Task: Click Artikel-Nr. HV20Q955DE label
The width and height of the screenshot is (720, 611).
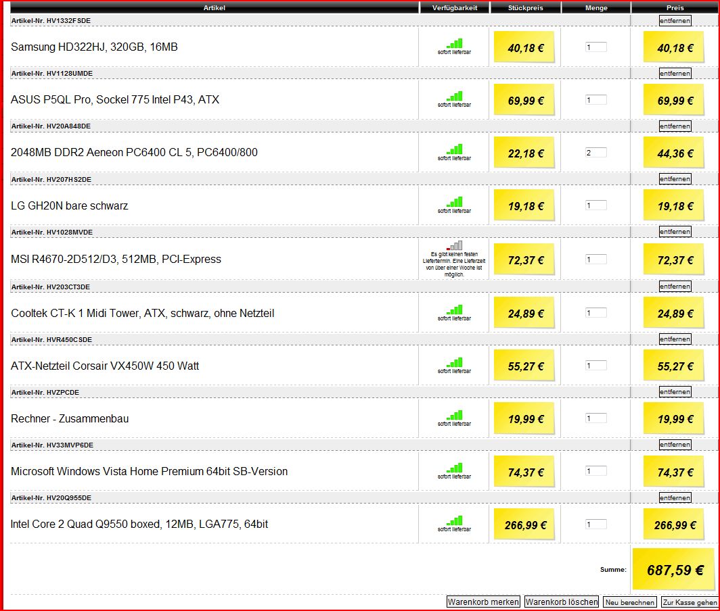Action: (x=51, y=497)
